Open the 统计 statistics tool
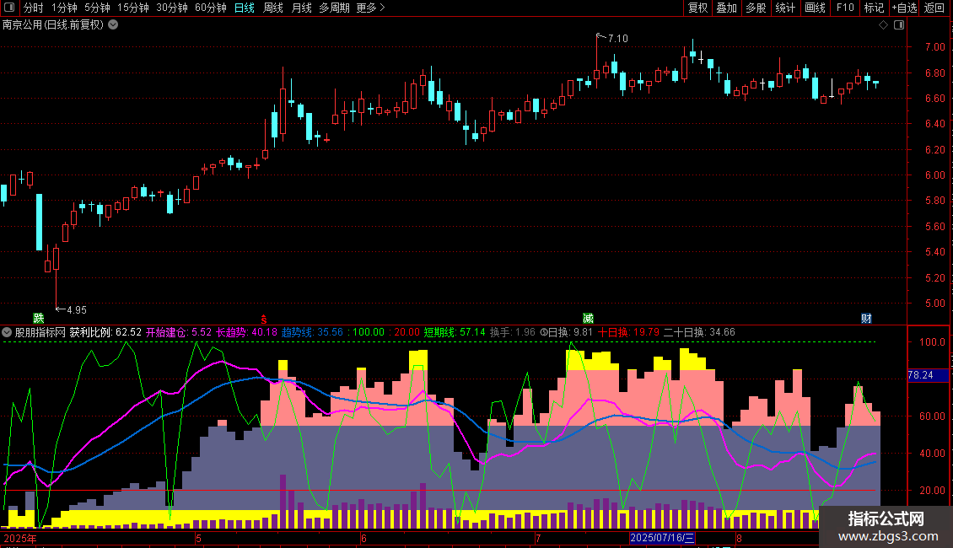The image size is (953, 548). (x=784, y=8)
